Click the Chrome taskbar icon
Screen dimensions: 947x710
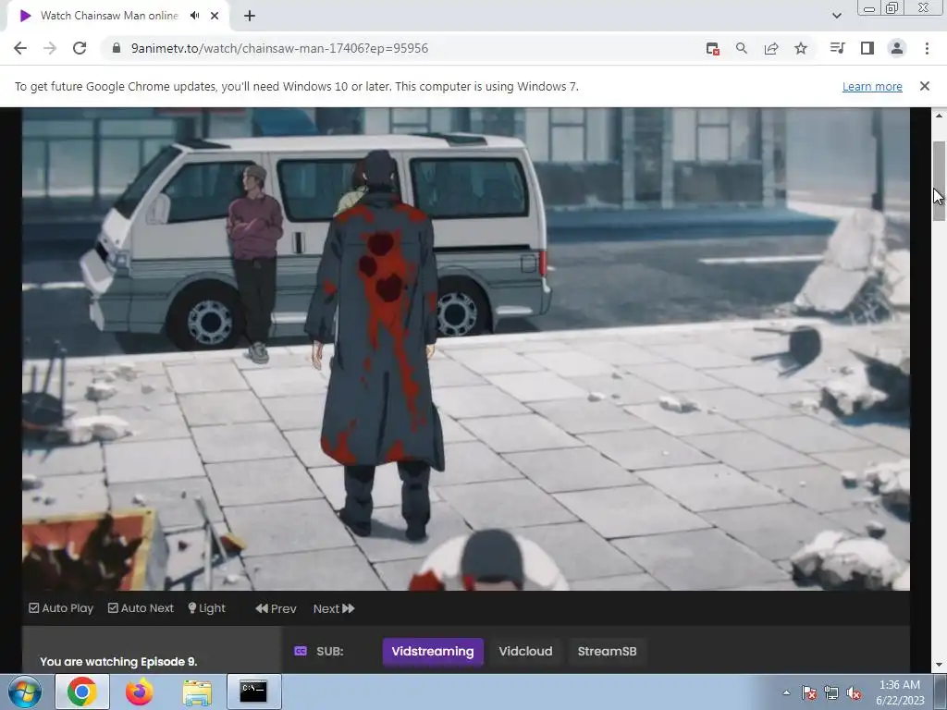pyautogui.click(x=82, y=692)
